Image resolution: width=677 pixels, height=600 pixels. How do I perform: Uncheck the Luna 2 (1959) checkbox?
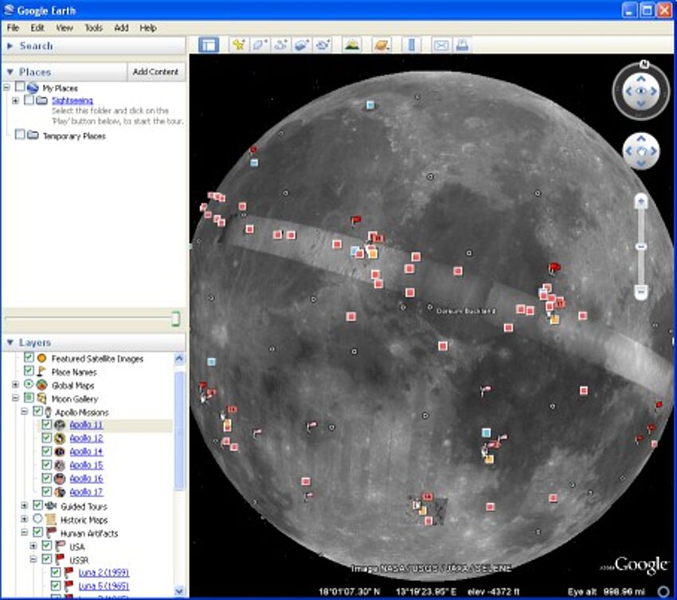(x=56, y=572)
